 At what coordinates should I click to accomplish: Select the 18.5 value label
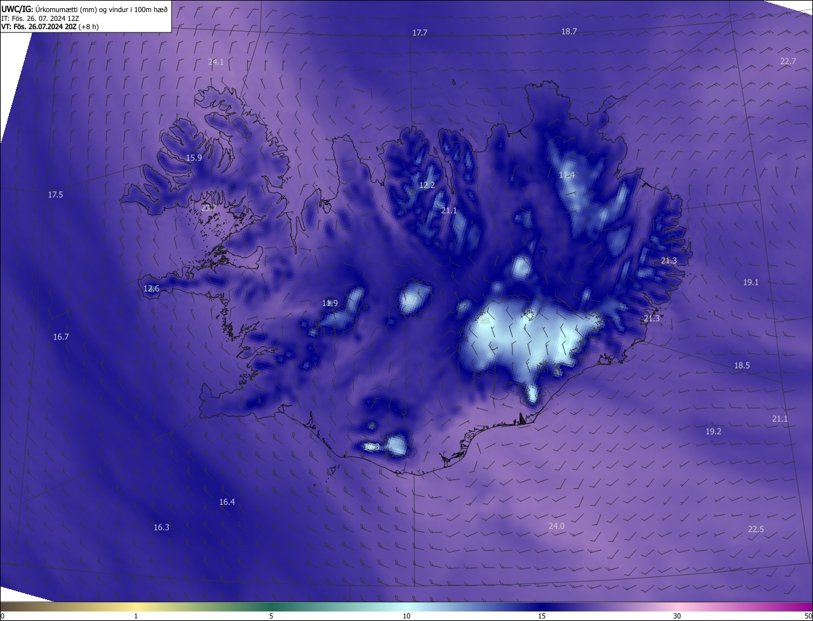pyautogui.click(x=742, y=365)
